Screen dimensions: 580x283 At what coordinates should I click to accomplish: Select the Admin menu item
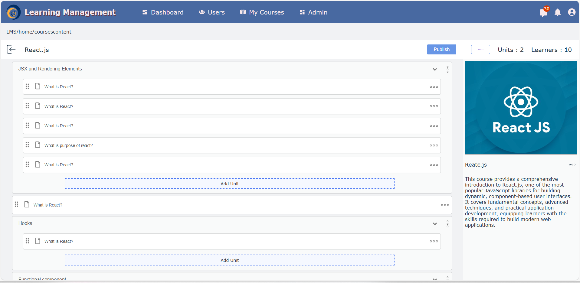pos(313,12)
